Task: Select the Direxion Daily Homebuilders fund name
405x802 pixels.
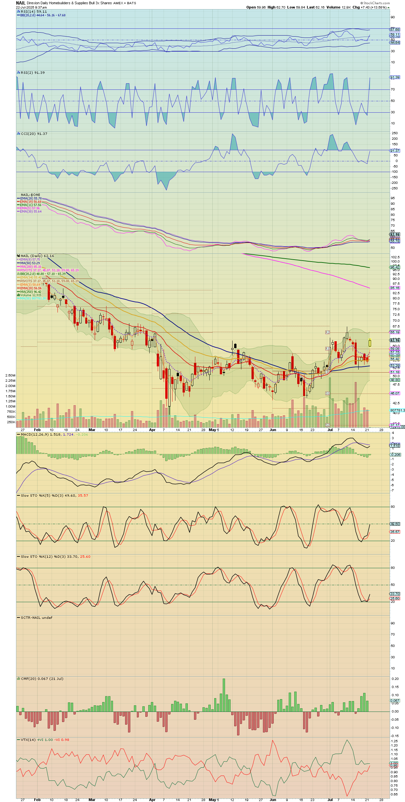Action: [x=69, y=3]
